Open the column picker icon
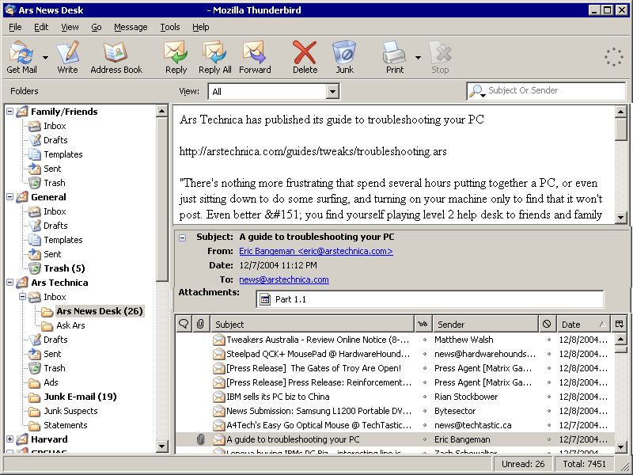 (x=620, y=324)
